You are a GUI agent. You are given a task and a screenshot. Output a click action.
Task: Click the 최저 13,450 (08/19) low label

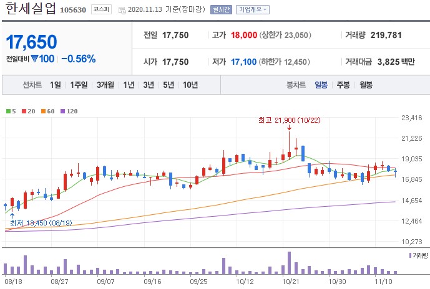click(x=41, y=223)
